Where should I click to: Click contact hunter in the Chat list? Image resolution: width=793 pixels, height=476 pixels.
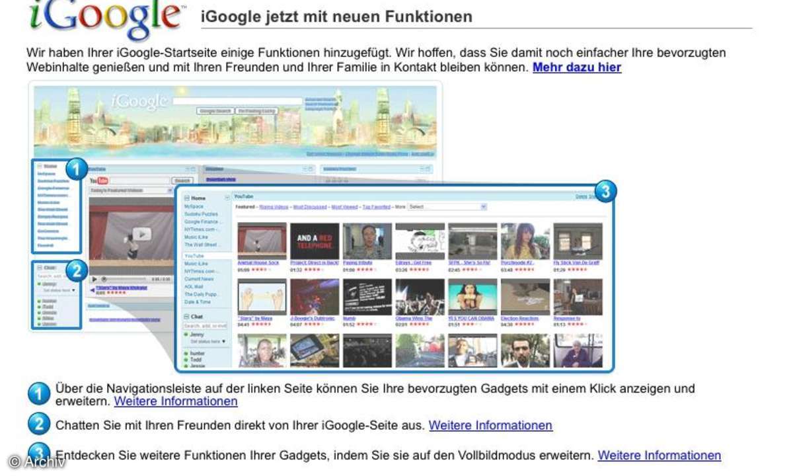(197, 354)
